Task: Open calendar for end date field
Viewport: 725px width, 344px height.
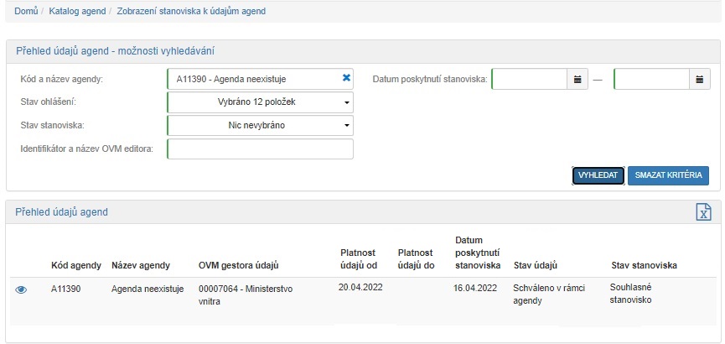Action: tap(699, 80)
